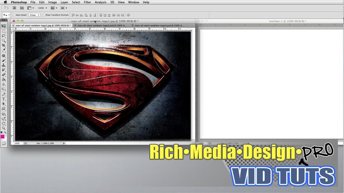Viewport: 344px width, 193px height.
Task: Open the Window menu
Action: (x=134, y=2)
